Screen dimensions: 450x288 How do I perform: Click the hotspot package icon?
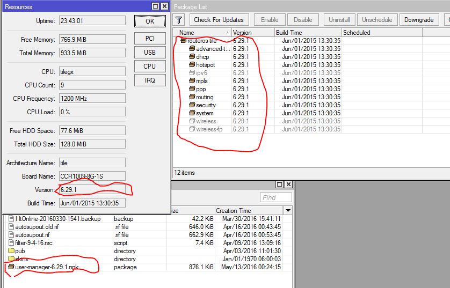point(192,65)
